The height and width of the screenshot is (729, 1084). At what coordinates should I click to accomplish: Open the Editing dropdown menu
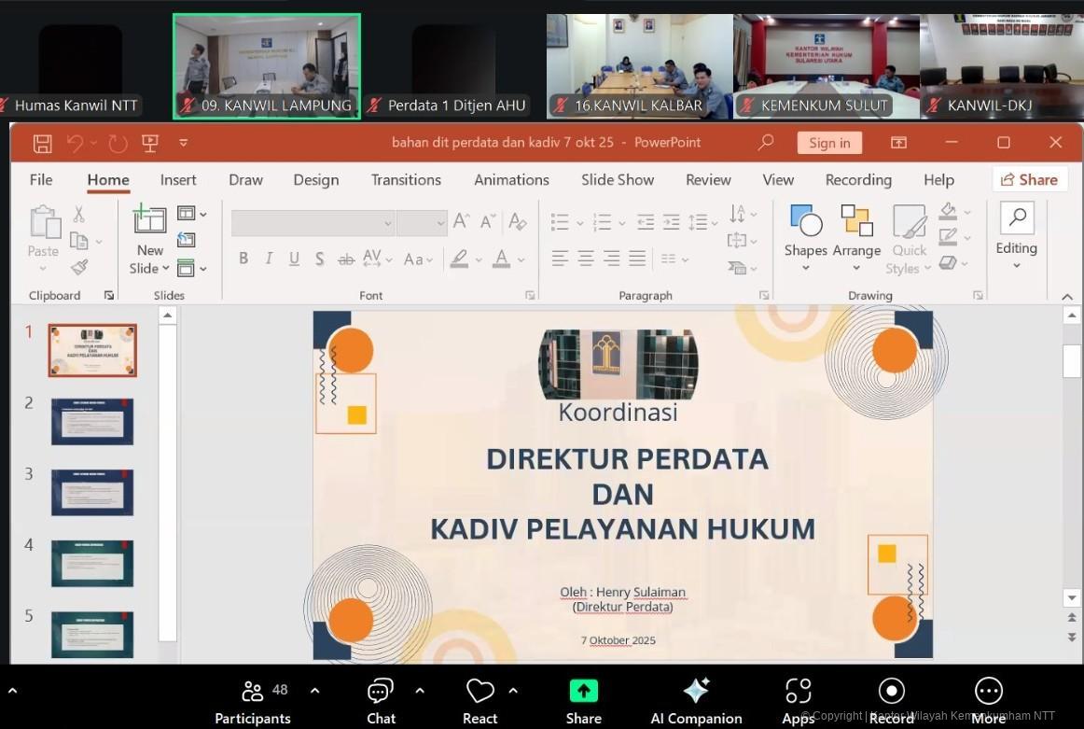[x=1016, y=231]
